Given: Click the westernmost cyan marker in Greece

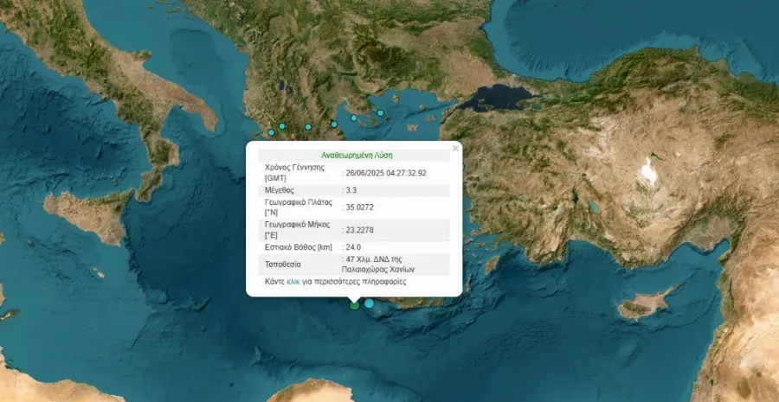Looking at the screenshot, I should click(x=271, y=132).
